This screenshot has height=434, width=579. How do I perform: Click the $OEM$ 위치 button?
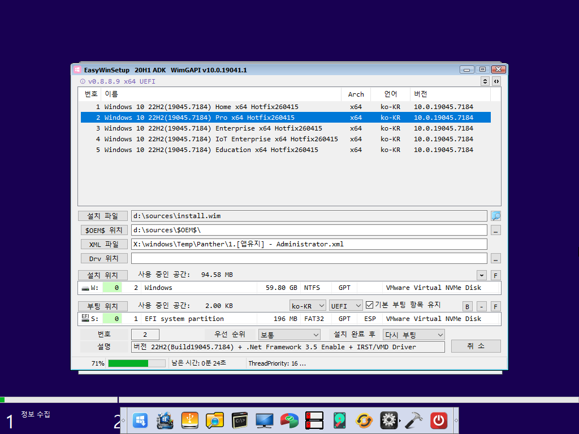pos(104,230)
